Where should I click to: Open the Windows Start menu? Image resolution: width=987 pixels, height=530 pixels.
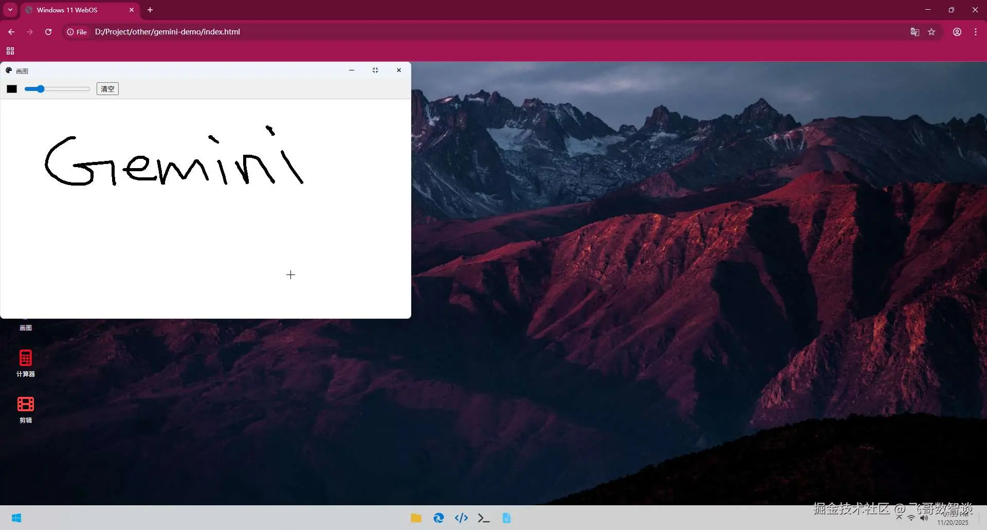[16, 518]
